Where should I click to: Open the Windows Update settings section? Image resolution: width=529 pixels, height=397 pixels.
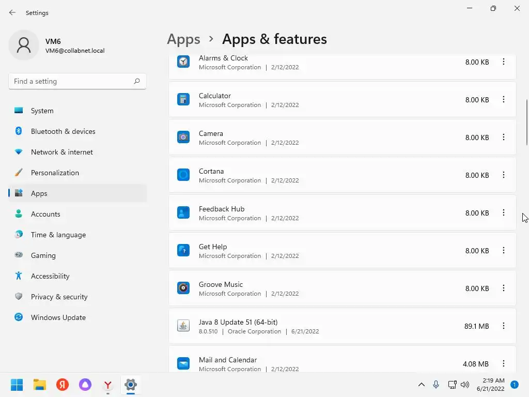click(58, 317)
